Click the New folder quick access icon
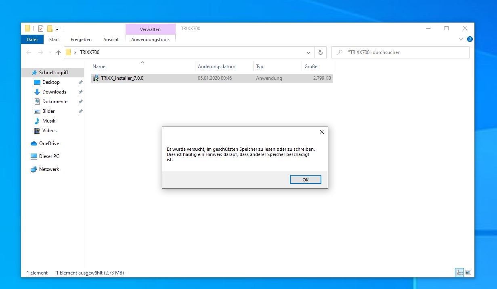This screenshot has height=289, width=497. click(50, 29)
